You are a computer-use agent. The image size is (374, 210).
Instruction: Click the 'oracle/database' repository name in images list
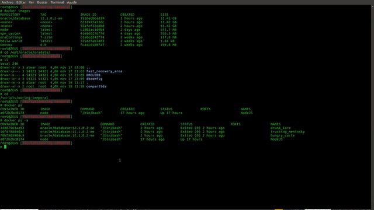point(15,18)
